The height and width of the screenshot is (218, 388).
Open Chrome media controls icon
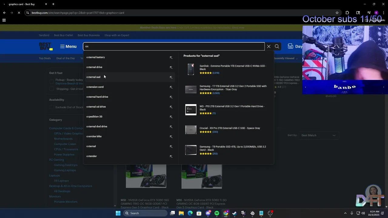[369, 13]
